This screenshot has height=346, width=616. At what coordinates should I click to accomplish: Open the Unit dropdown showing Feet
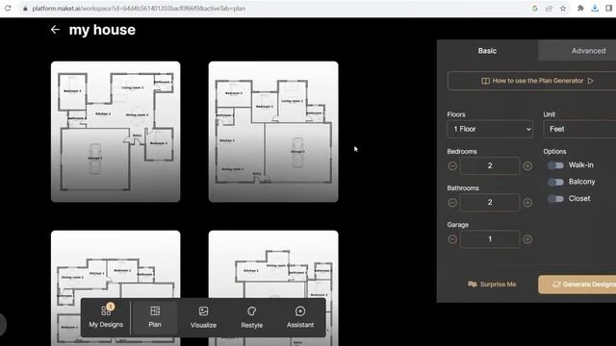[x=579, y=129]
